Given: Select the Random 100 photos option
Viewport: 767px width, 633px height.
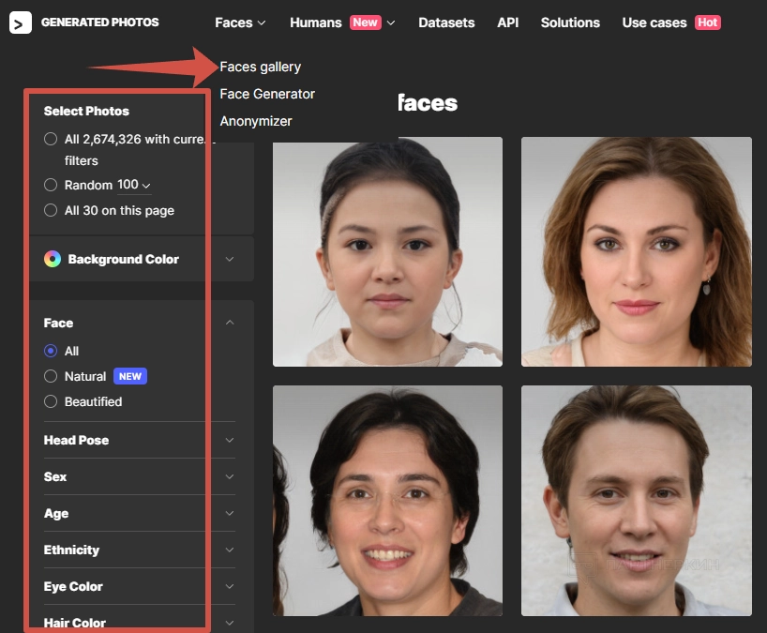Looking at the screenshot, I should [51, 186].
